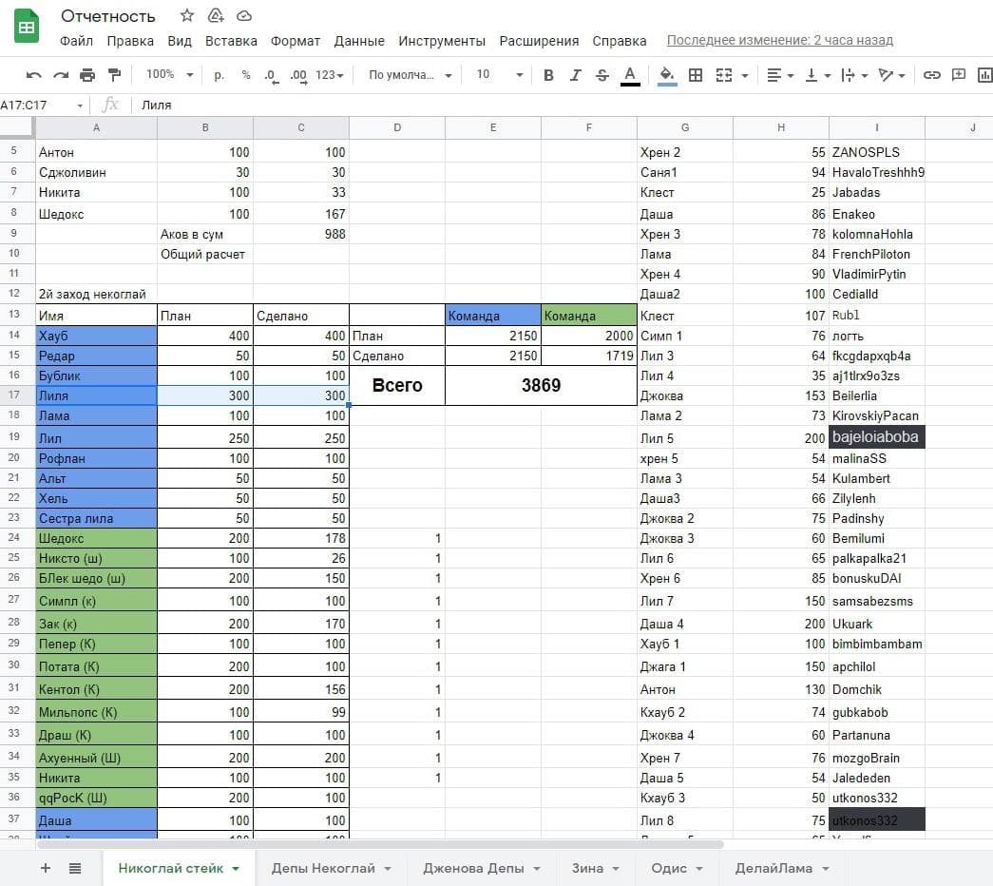Open the Данные menu
The height and width of the screenshot is (886, 993).
[x=359, y=41]
